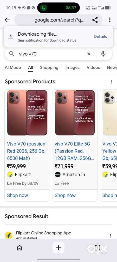This screenshot has width=117, height=262.
Task: Tap the back arrow in browser toolbar
Action: tap(7, 20)
